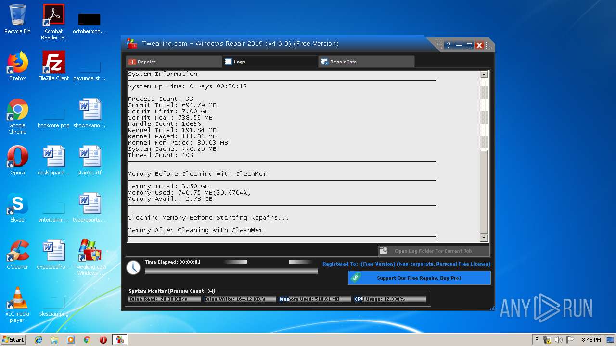Open the Repair Info tab

coord(366,62)
